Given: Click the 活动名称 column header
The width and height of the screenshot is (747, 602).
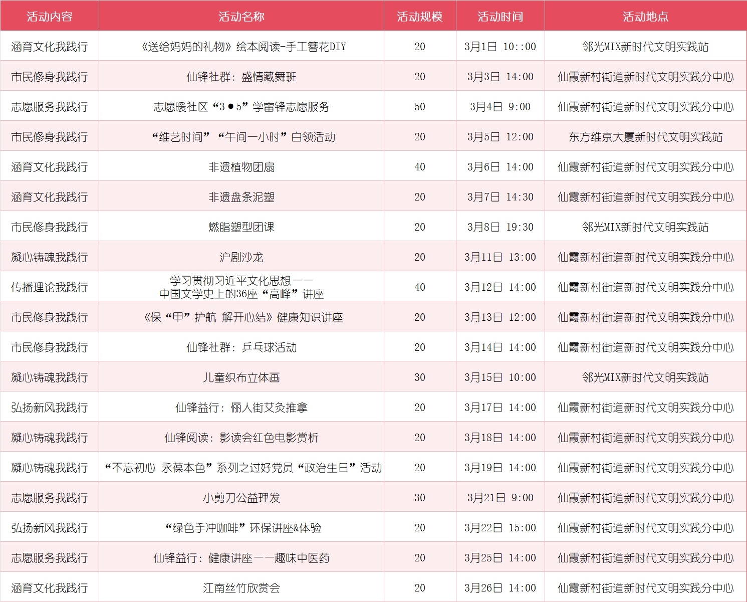Looking at the screenshot, I should [x=242, y=16].
